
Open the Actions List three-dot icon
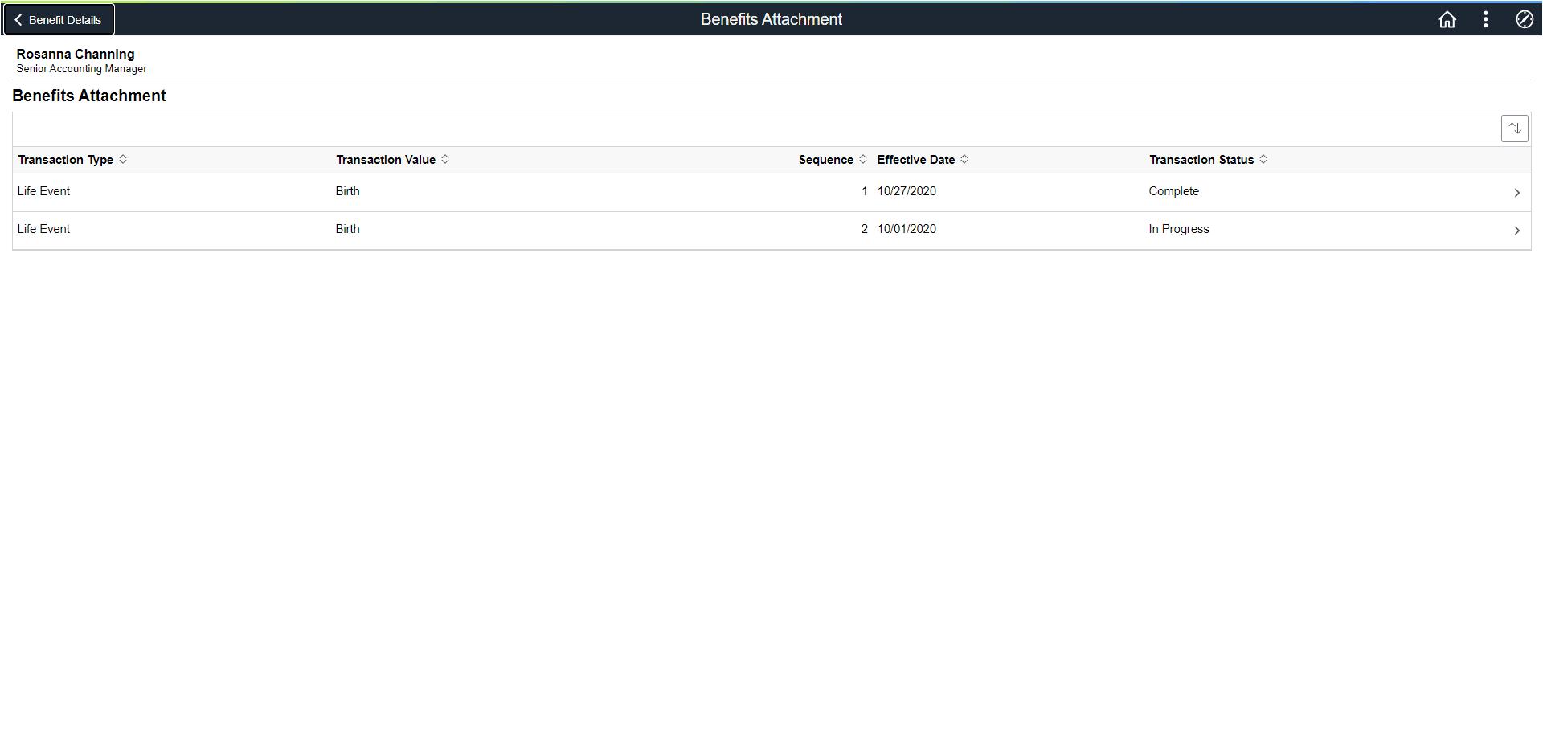pos(1486,19)
